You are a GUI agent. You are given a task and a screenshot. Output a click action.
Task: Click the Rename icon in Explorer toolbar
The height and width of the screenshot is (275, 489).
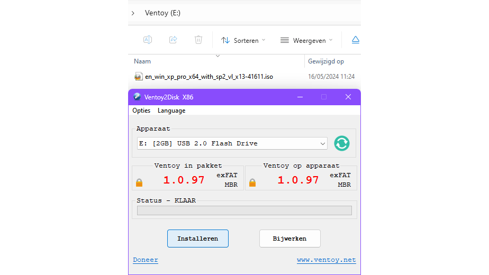click(148, 40)
